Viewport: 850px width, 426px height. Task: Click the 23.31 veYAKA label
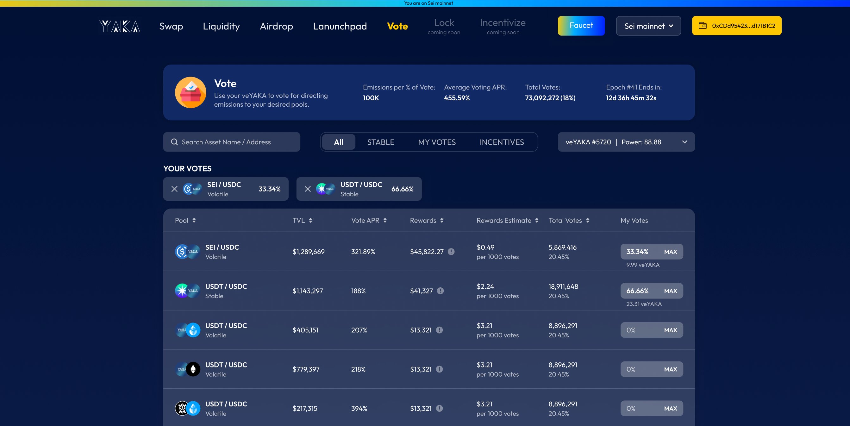tap(643, 304)
